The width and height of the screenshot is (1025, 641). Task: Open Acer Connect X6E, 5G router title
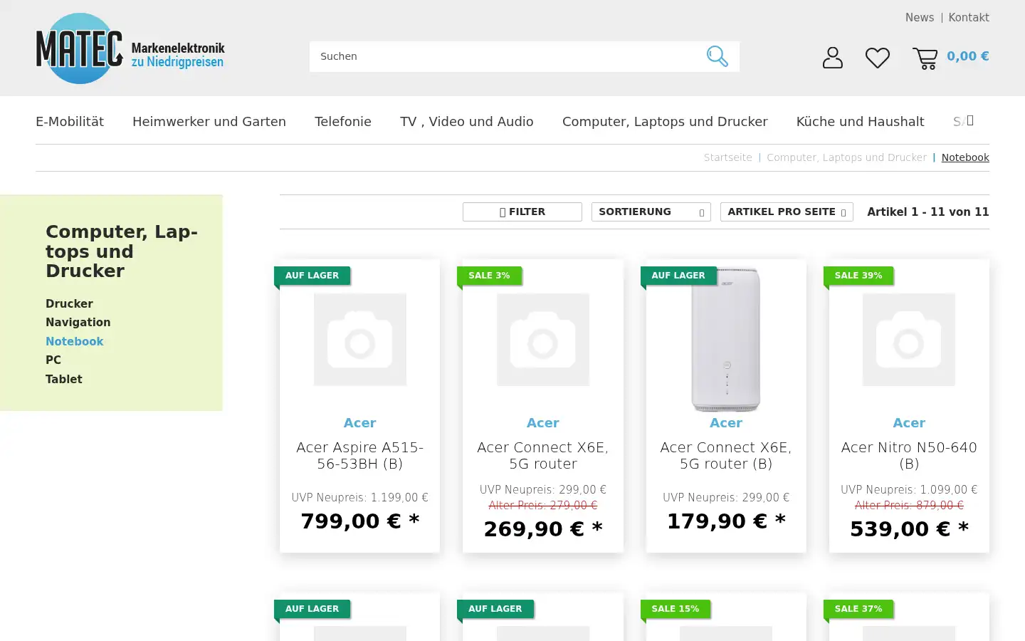pos(543,456)
